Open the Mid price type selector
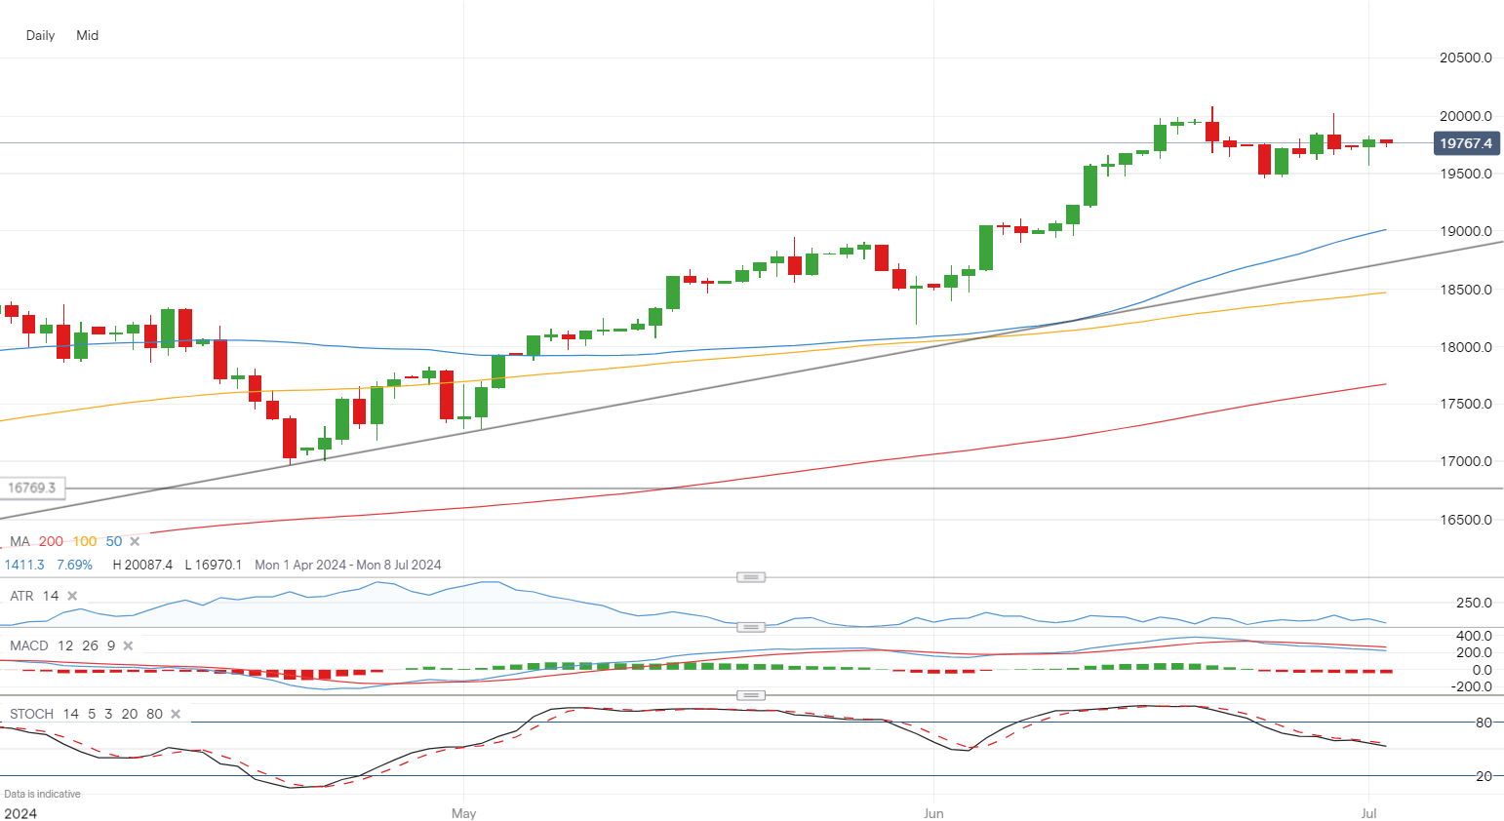This screenshot has width=1504, height=821. pos(88,35)
